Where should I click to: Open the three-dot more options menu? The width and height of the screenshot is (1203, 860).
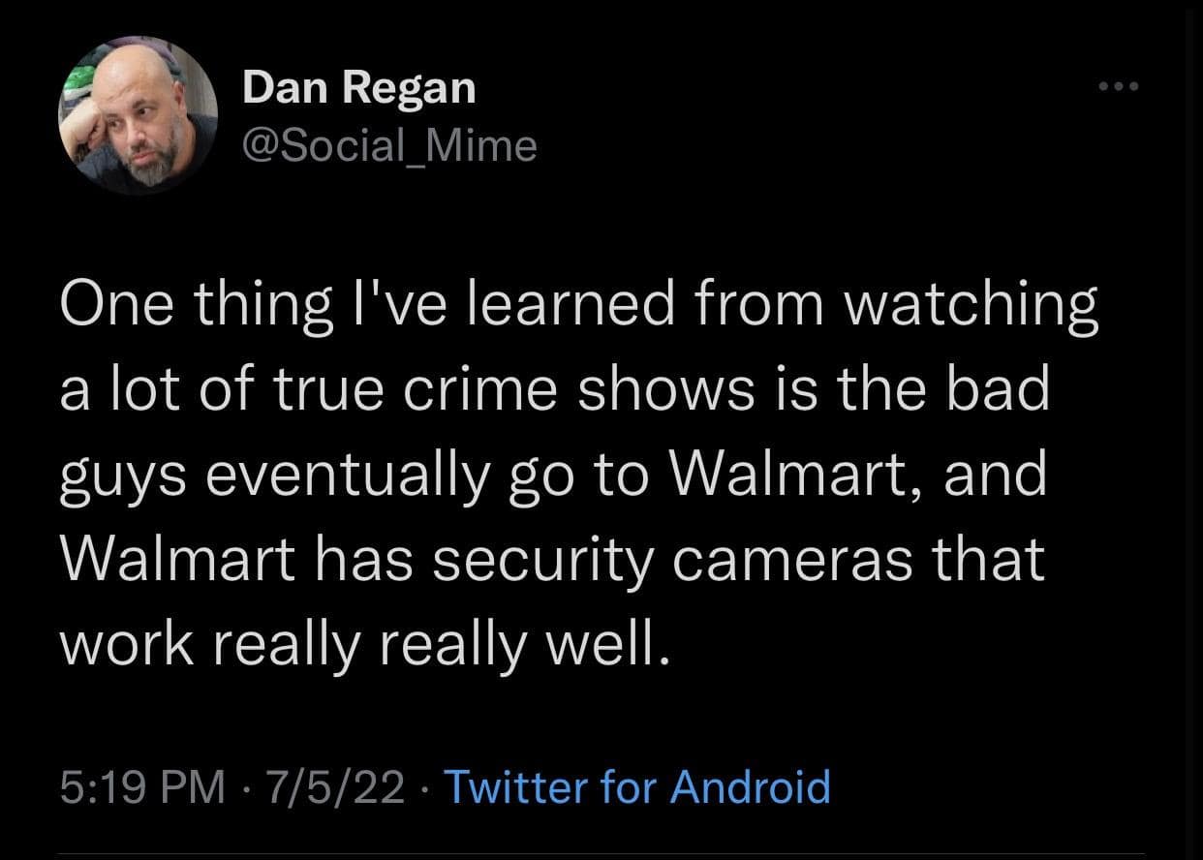[1121, 87]
